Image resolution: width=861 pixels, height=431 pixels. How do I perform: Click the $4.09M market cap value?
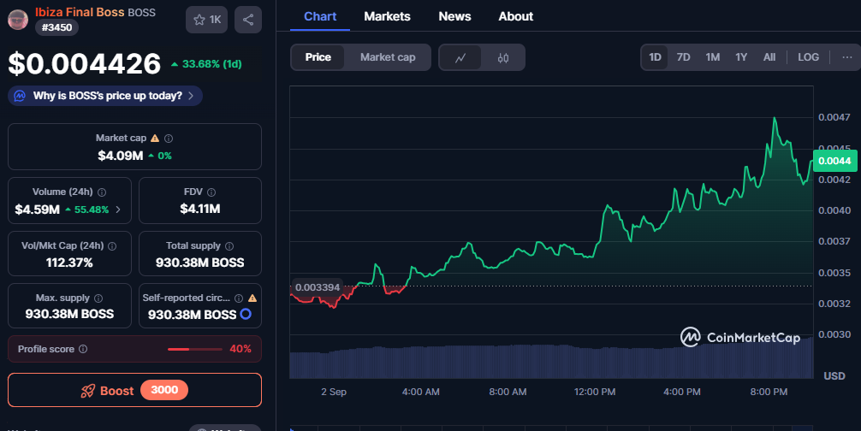point(121,156)
